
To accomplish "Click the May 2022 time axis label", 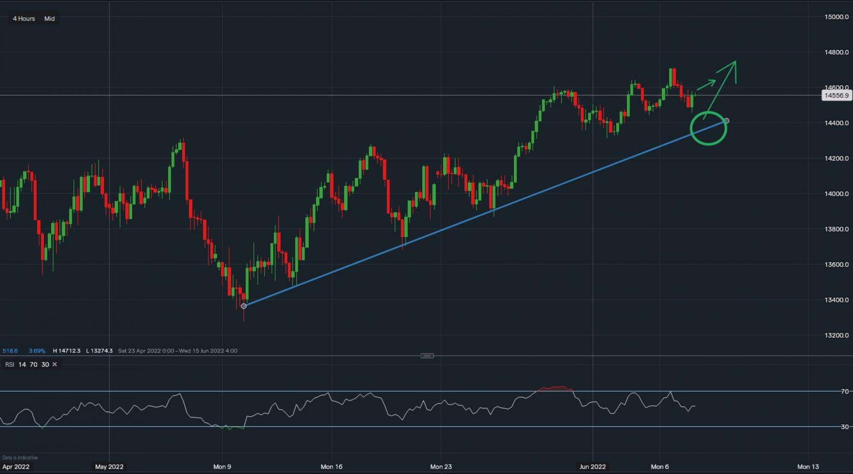I will pyautogui.click(x=109, y=467).
